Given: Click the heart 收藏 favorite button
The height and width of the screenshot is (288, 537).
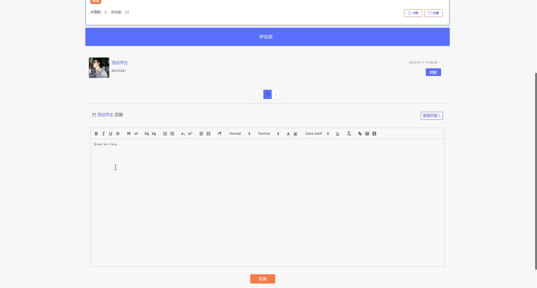Looking at the screenshot, I should (433, 13).
